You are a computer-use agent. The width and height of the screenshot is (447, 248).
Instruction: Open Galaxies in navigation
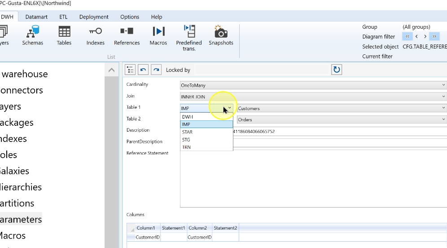click(x=14, y=171)
